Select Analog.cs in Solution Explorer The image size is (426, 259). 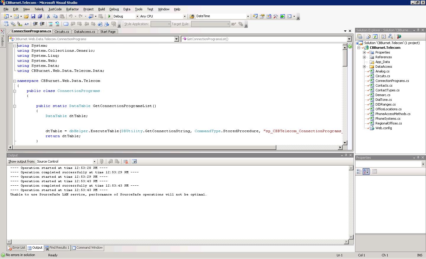[382, 71]
